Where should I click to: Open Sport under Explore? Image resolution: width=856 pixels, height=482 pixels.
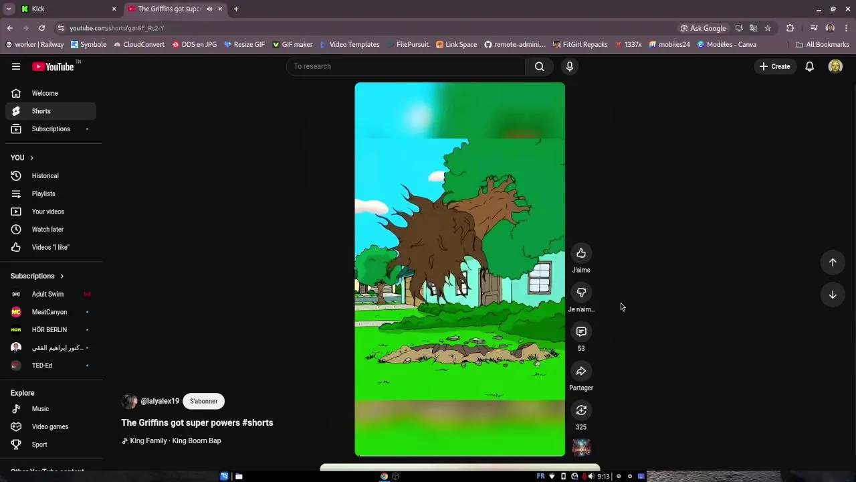51,445
